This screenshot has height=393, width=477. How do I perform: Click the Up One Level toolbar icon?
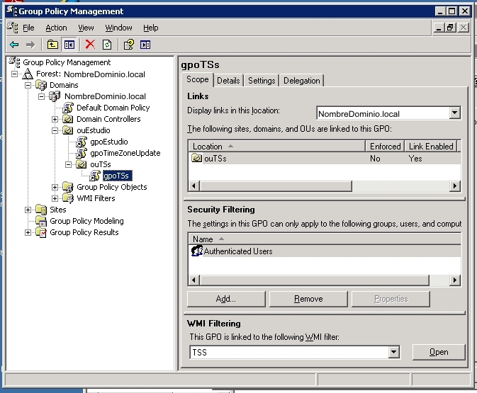point(52,45)
